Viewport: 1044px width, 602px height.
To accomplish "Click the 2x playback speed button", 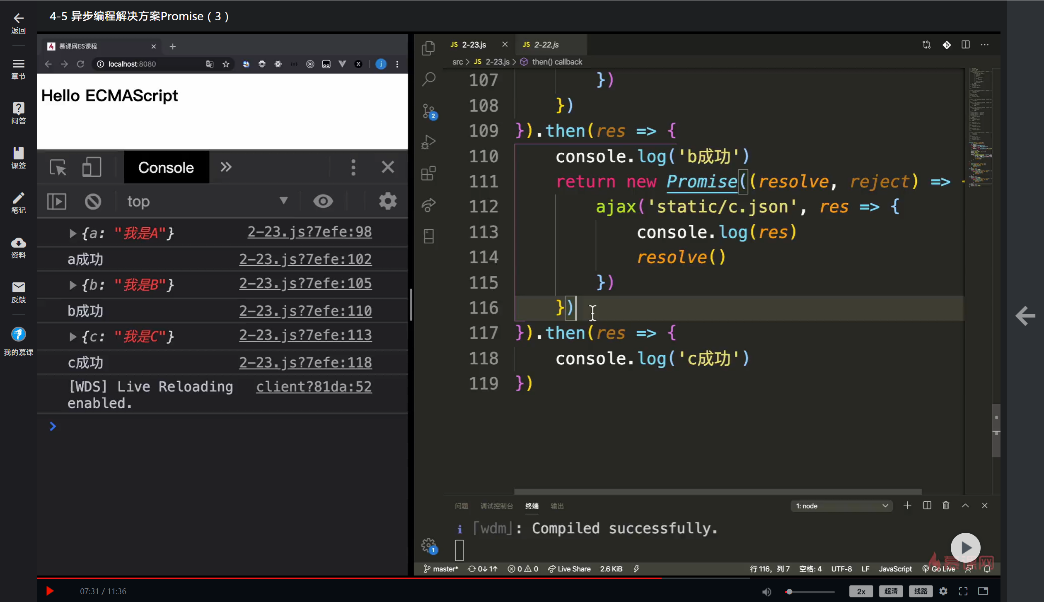I will click(861, 591).
